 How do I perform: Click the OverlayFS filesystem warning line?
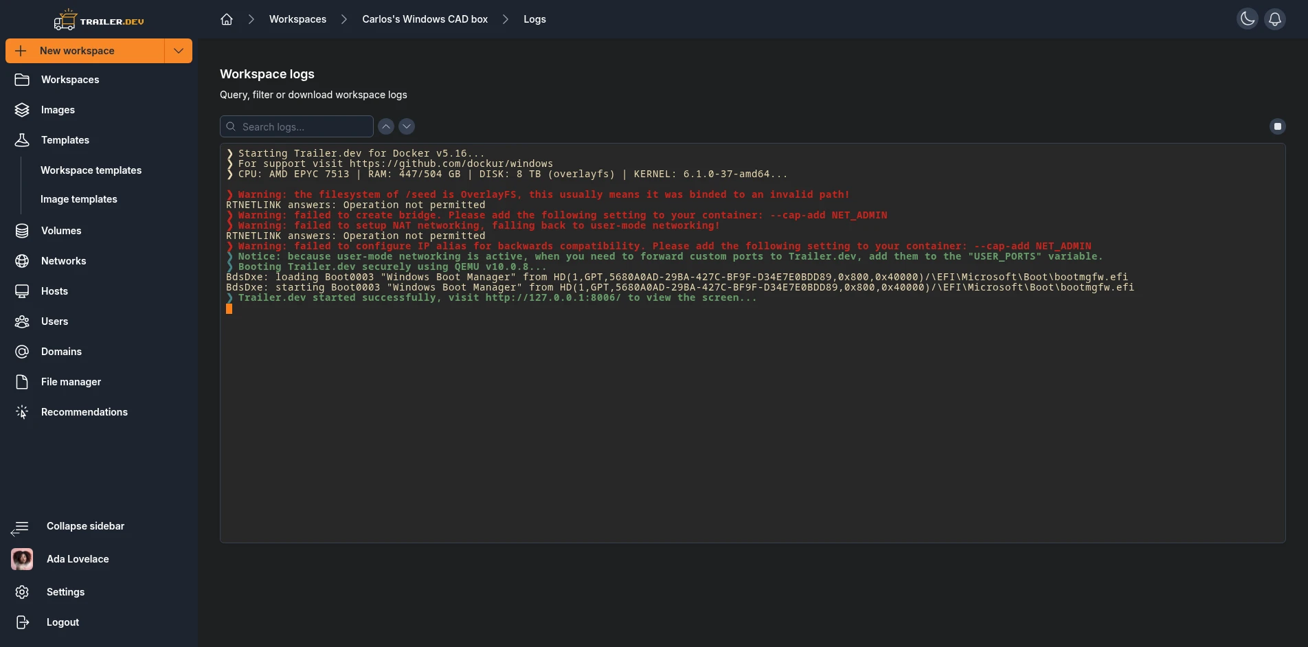click(x=538, y=194)
